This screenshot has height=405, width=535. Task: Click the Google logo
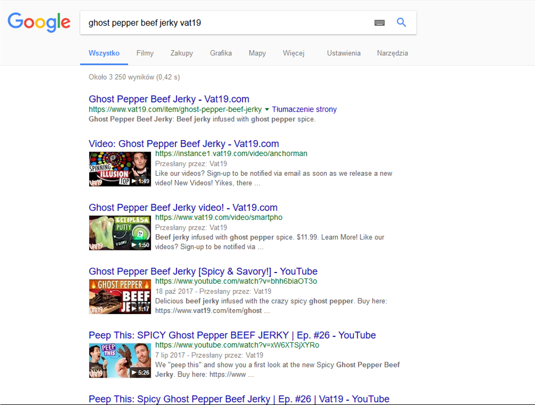pyautogui.click(x=39, y=22)
